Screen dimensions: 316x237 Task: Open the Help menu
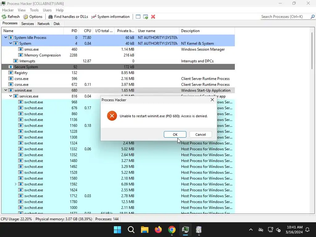click(60, 10)
